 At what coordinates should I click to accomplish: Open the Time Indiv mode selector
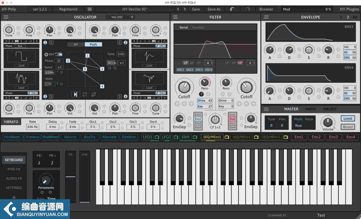tap(121, 54)
